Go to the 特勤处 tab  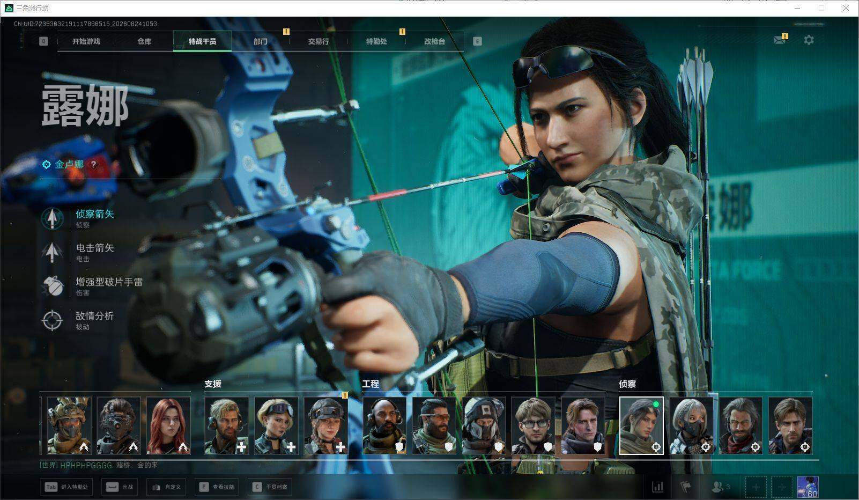[x=376, y=41]
